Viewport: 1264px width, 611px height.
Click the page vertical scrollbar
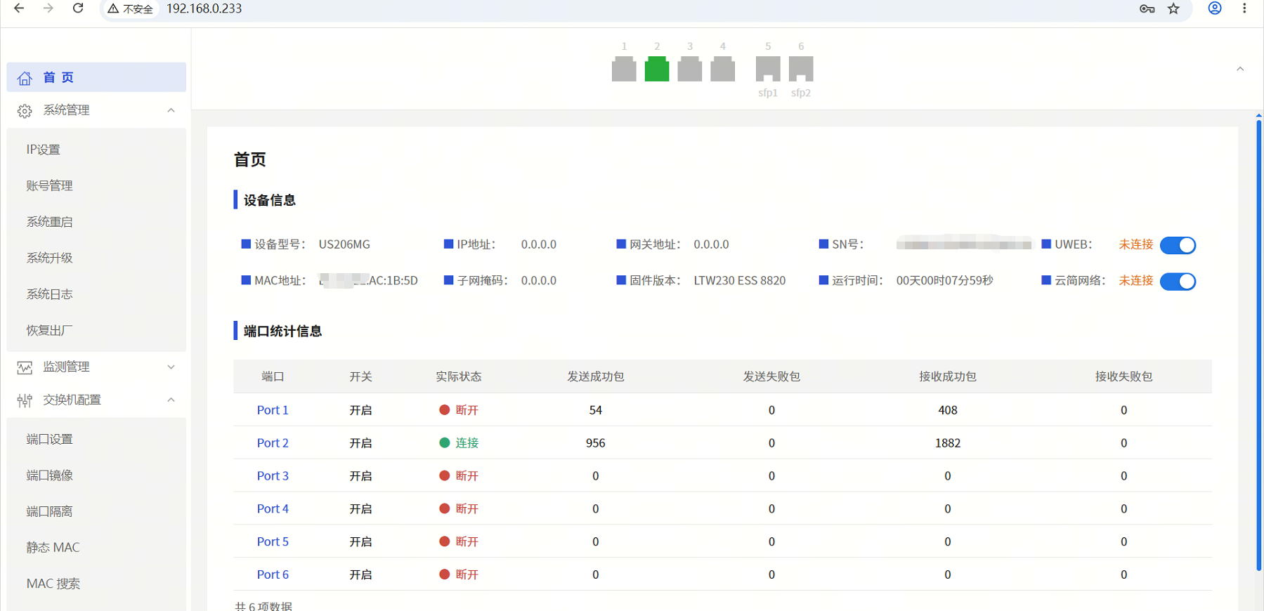coord(1259,344)
